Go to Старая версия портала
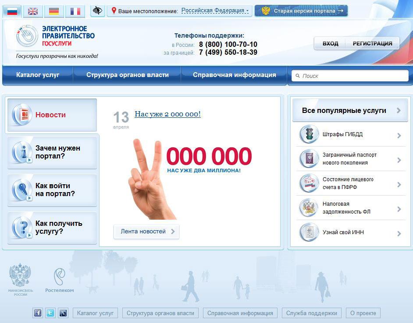This screenshot has height=323, width=413. (301, 11)
